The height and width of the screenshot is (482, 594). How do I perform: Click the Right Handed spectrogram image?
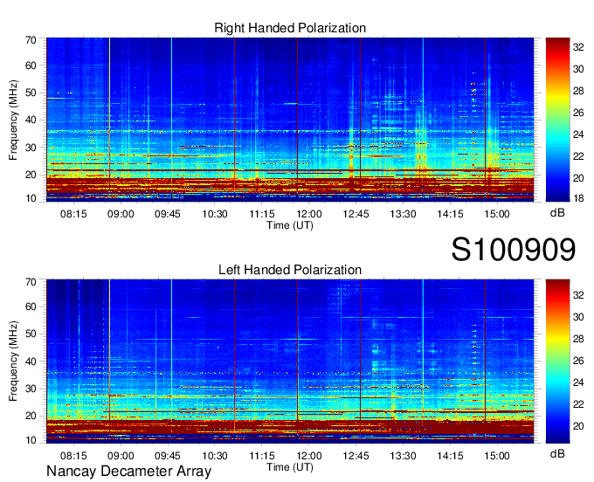click(x=290, y=120)
